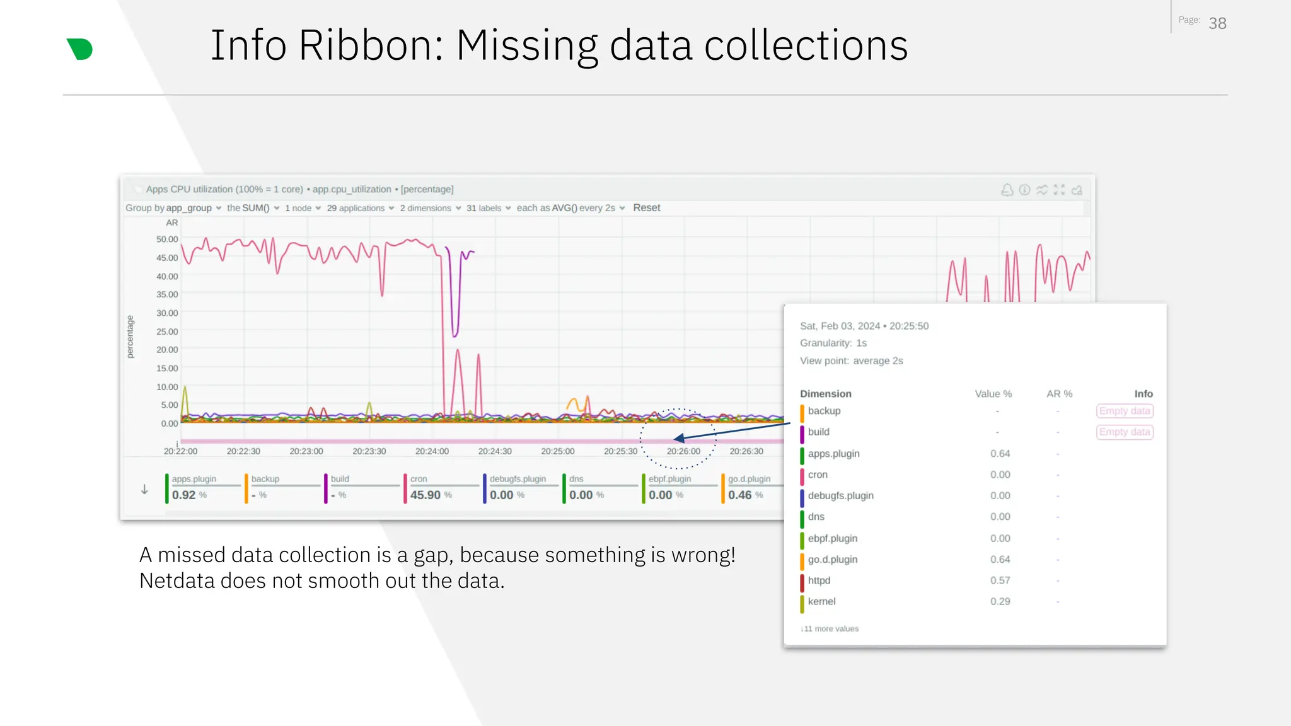Click Empty data badge for build
This screenshot has width=1291, height=726.
[1125, 432]
